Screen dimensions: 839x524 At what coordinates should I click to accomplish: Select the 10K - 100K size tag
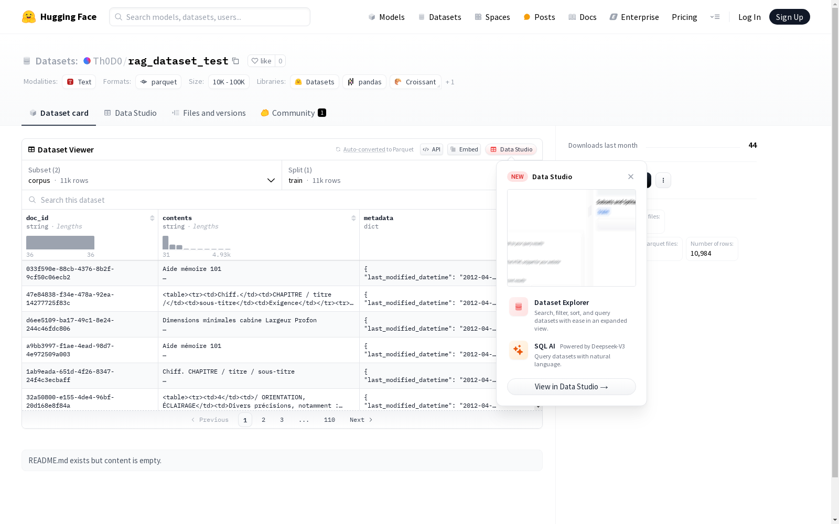click(x=229, y=82)
